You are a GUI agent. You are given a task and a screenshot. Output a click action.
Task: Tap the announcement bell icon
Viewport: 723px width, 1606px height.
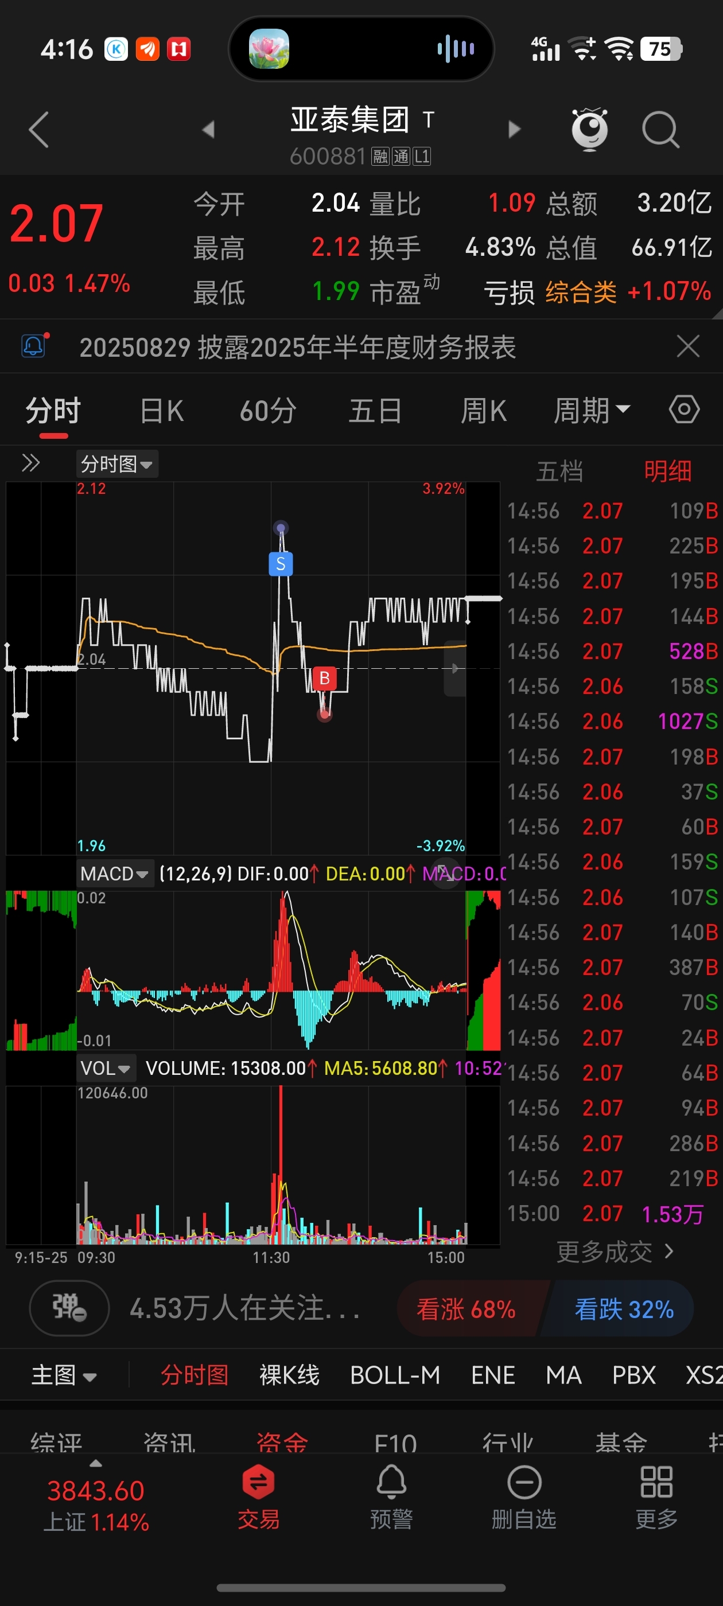(34, 345)
